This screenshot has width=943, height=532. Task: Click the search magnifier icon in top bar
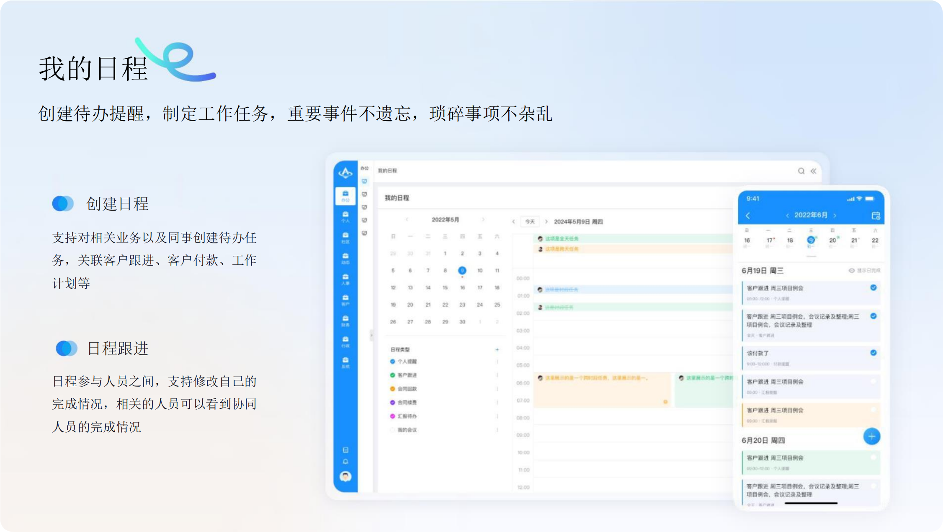[x=801, y=171]
